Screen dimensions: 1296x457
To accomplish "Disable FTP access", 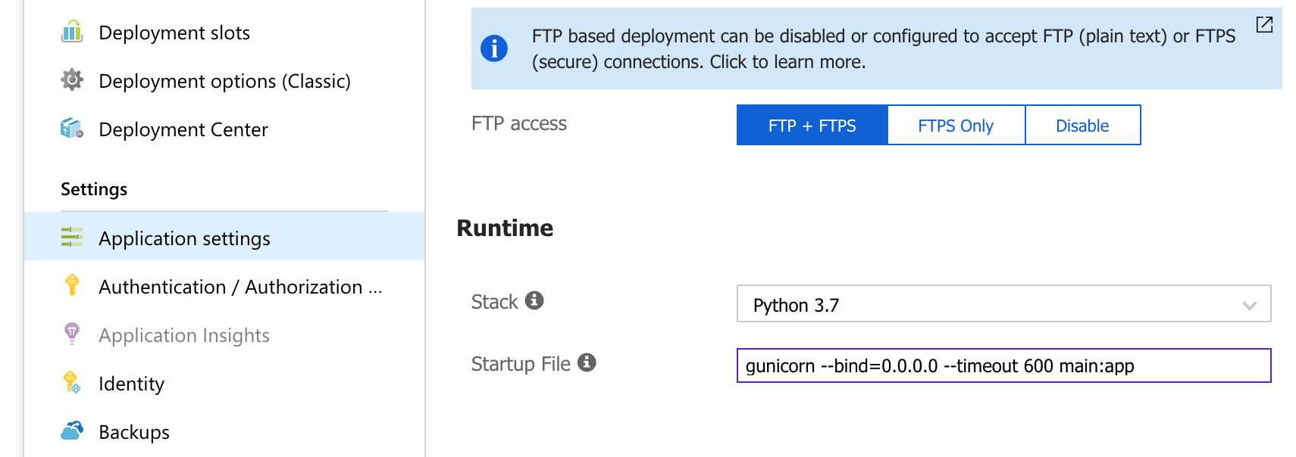I will [1082, 126].
